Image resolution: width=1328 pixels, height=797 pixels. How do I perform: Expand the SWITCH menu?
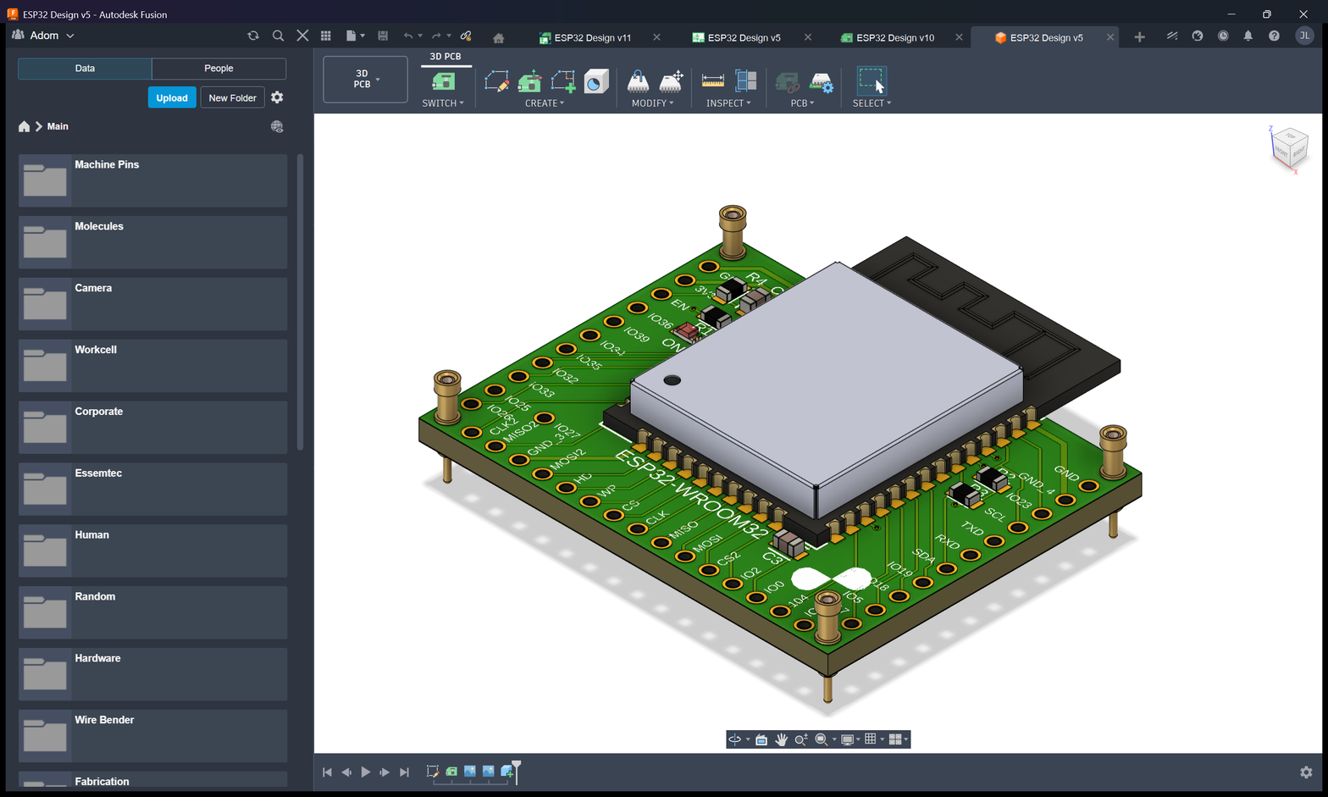pyautogui.click(x=443, y=103)
